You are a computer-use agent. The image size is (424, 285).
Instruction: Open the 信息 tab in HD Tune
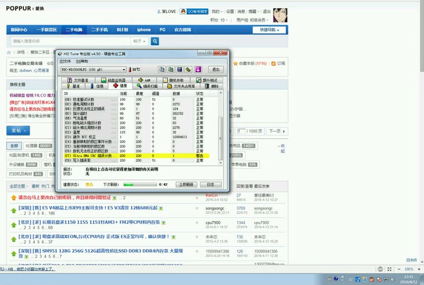pos(97,86)
